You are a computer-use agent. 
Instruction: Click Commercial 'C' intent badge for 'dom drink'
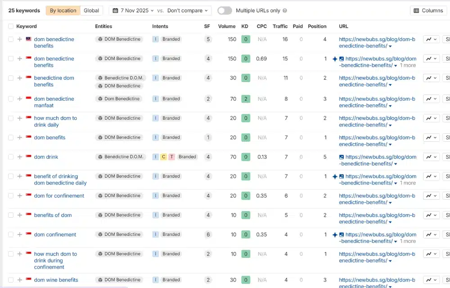pos(163,157)
